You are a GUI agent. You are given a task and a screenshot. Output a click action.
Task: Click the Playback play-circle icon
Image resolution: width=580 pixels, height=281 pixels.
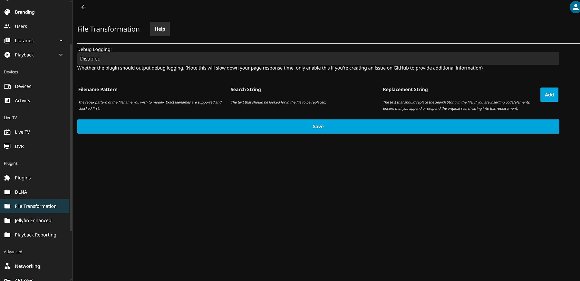(7, 55)
